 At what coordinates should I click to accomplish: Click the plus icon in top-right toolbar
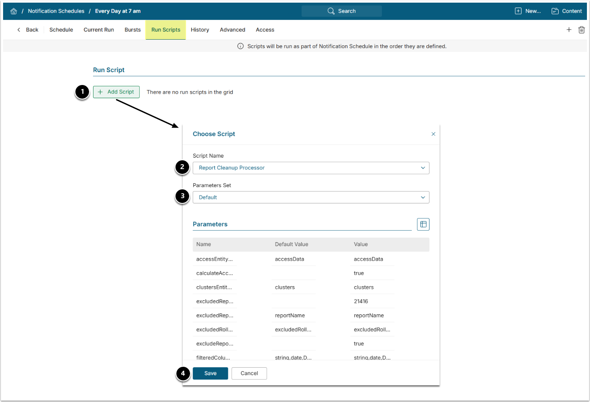pos(569,30)
